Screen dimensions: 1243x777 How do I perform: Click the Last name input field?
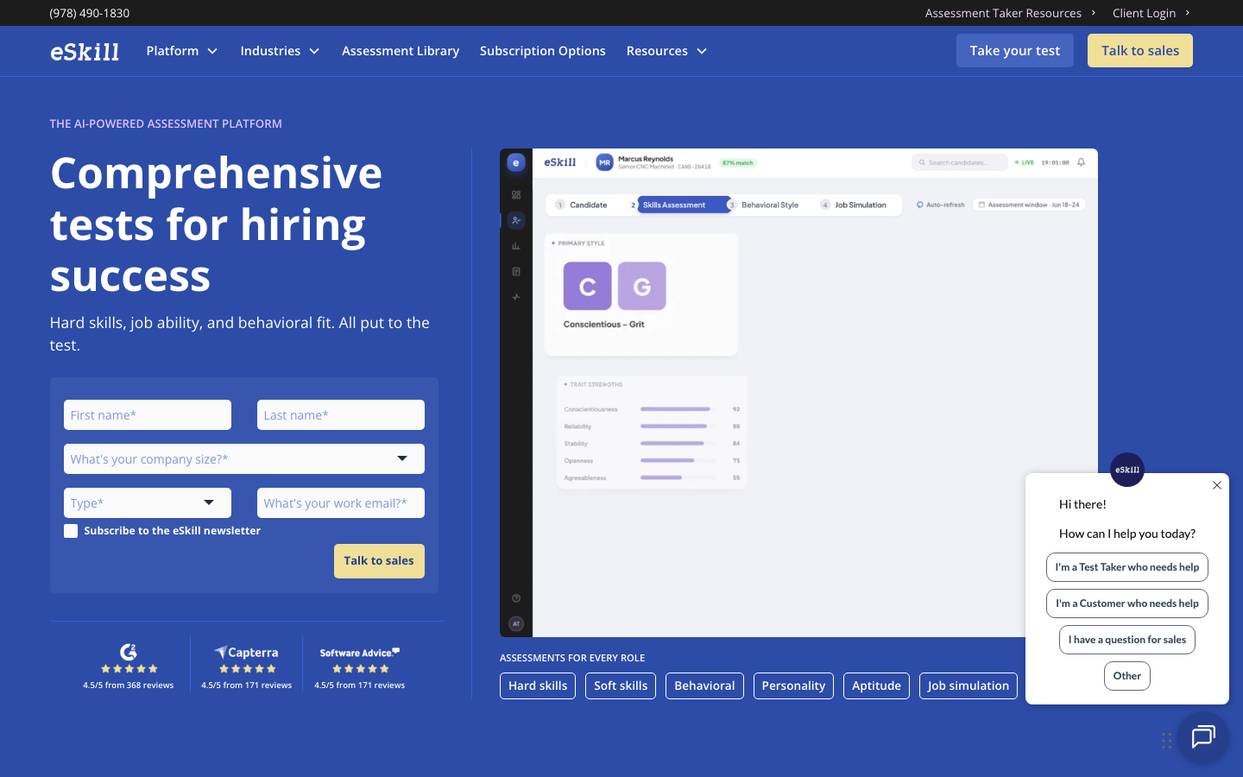341,414
